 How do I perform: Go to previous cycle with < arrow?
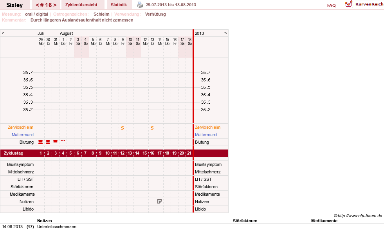38,5
